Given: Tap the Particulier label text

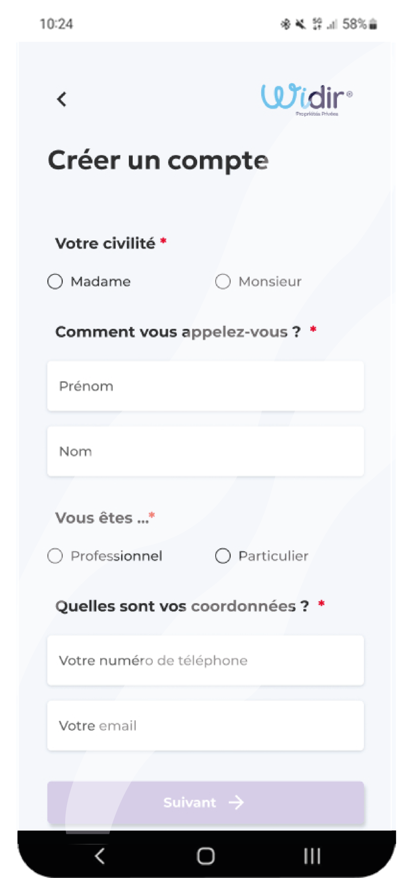Looking at the screenshot, I should tap(273, 556).
